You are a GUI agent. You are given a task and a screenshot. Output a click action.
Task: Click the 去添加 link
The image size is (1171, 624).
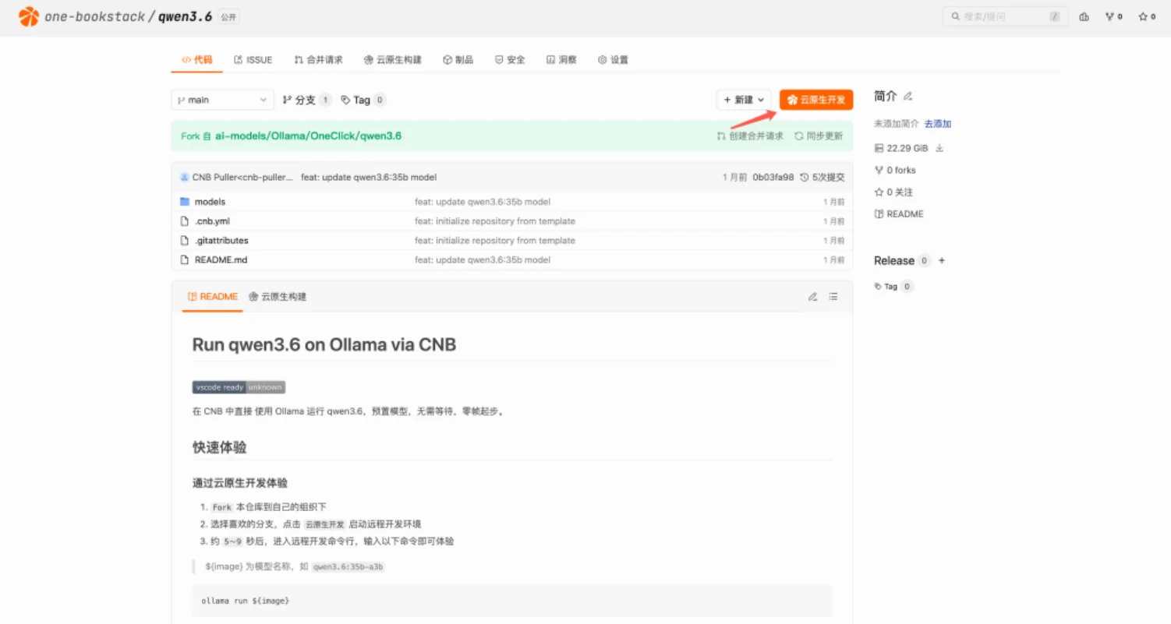[938, 124]
